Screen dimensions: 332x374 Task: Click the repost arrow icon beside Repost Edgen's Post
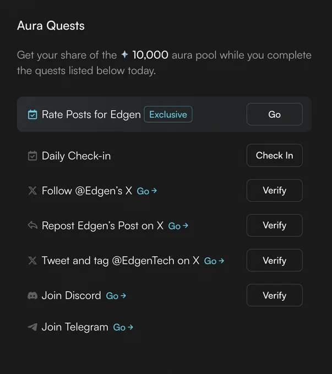[x=32, y=226]
